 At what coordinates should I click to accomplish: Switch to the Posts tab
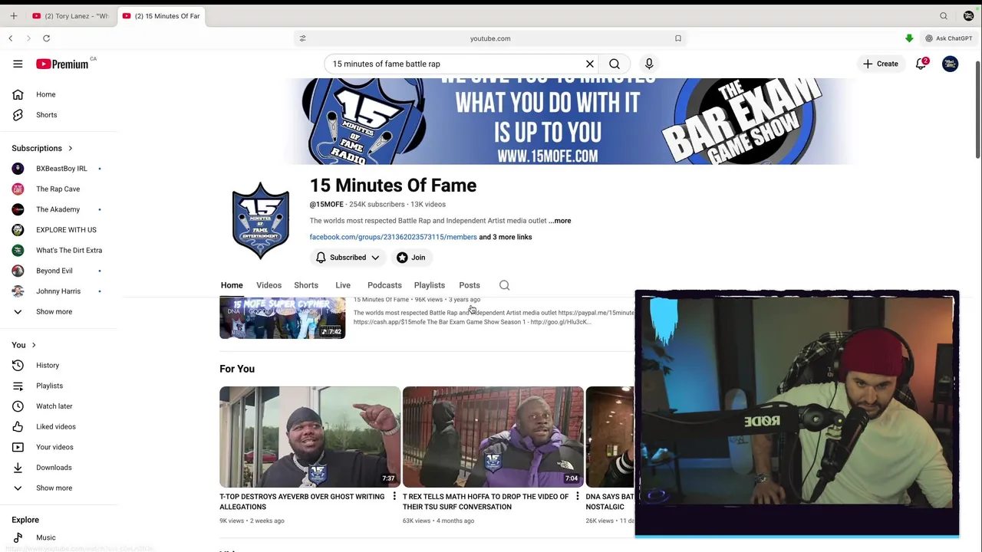pos(470,285)
